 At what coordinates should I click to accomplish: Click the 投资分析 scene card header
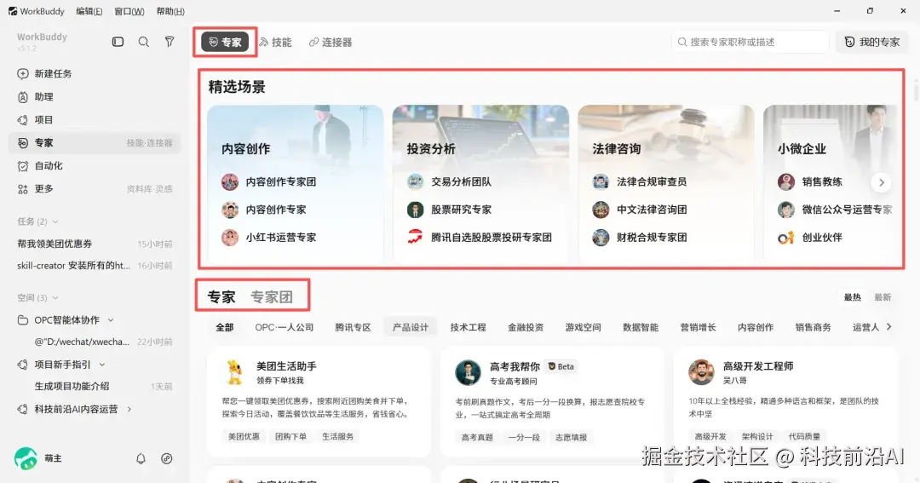[x=431, y=149]
